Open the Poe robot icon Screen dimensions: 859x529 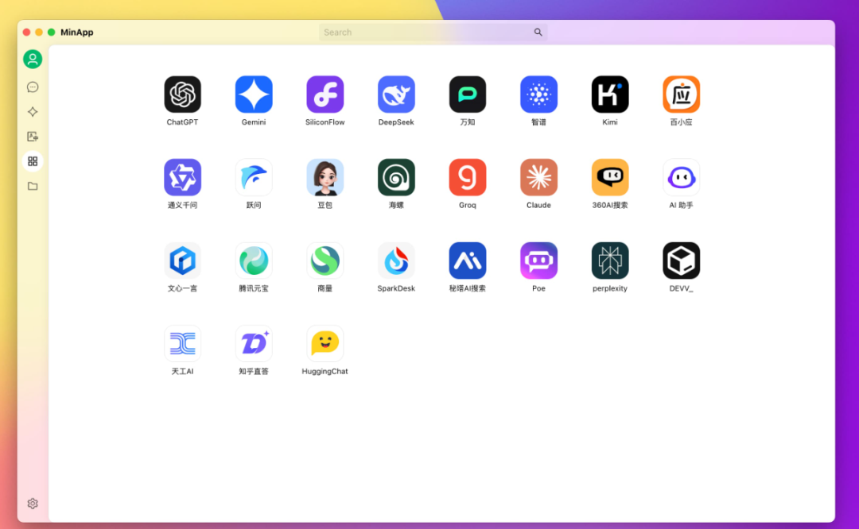pos(538,261)
